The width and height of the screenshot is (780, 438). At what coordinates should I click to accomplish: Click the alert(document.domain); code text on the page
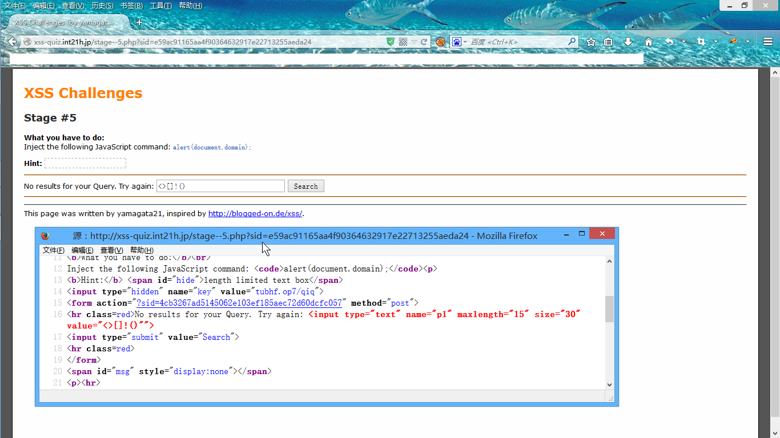point(212,147)
